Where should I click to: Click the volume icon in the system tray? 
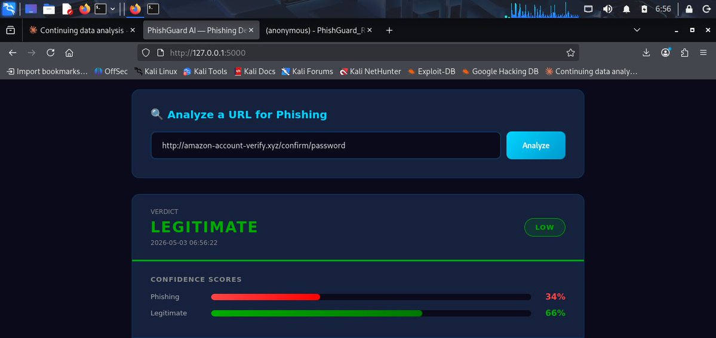pos(607,9)
